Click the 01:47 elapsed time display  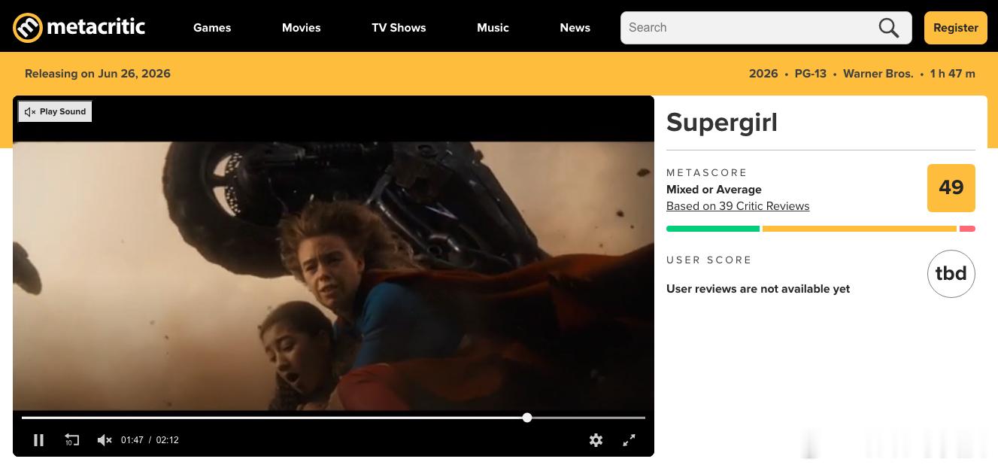(132, 440)
